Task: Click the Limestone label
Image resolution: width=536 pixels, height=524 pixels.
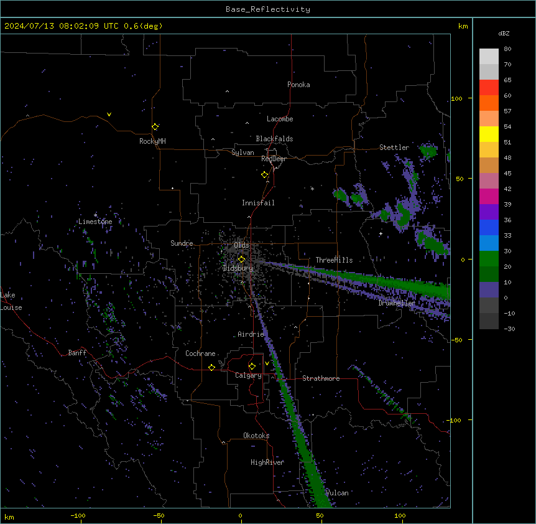Action: pos(95,222)
